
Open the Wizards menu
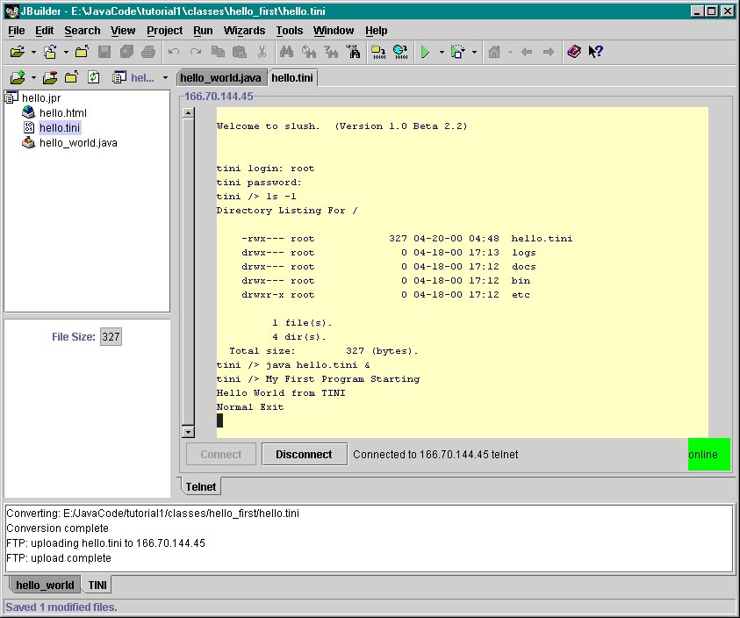point(244,31)
